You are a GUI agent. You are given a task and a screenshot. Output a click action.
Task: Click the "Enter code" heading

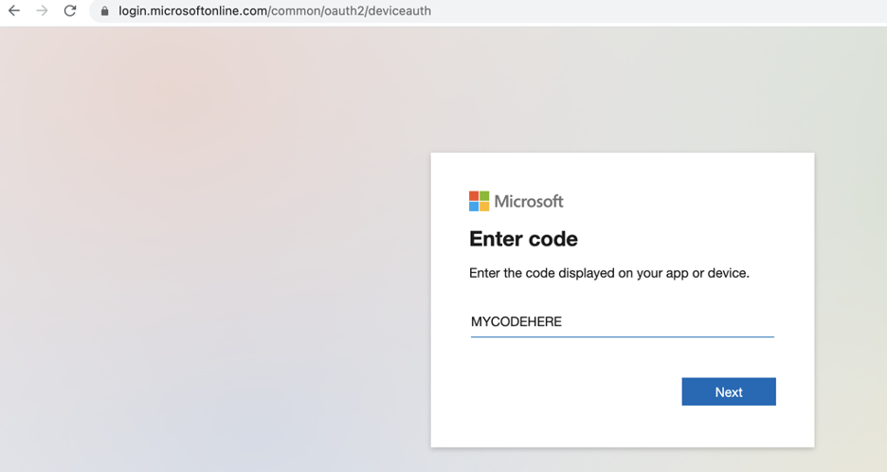(x=523, y=239)
